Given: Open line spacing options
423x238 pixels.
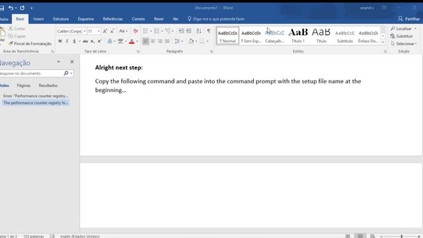Looking at the screenshot, I should click(x=177, y=41).
